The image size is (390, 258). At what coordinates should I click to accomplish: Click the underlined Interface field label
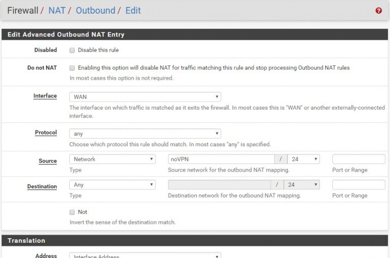(x=45, y=96)
